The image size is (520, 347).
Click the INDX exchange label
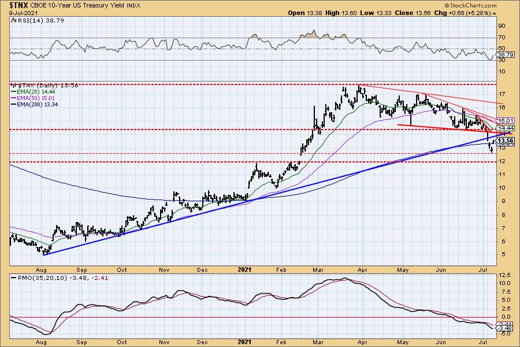pos(133,6)
